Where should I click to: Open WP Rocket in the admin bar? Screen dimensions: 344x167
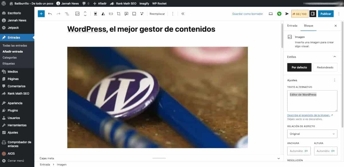tap(159, 3)
